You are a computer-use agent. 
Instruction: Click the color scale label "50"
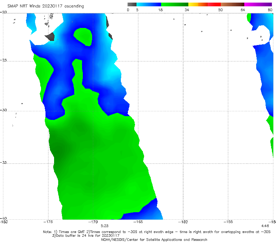220,10
